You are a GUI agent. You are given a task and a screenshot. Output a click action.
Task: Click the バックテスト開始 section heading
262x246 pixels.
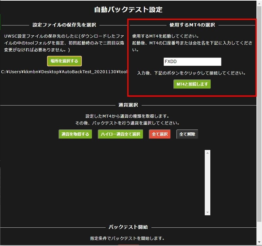(x=128, y=227)
